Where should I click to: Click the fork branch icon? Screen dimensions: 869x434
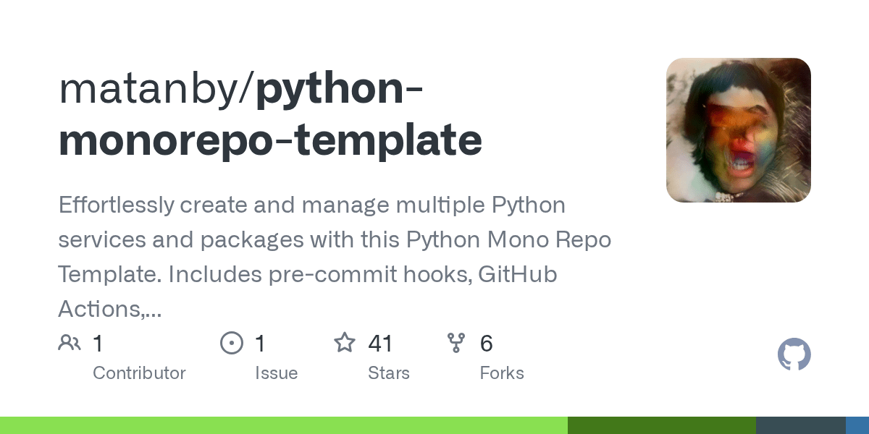pos(456,343)
